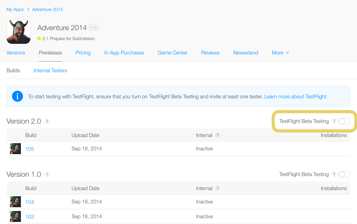Viewport: 357px width, 224px height.
Task: Open build 105 details
Action: (30, 149)
